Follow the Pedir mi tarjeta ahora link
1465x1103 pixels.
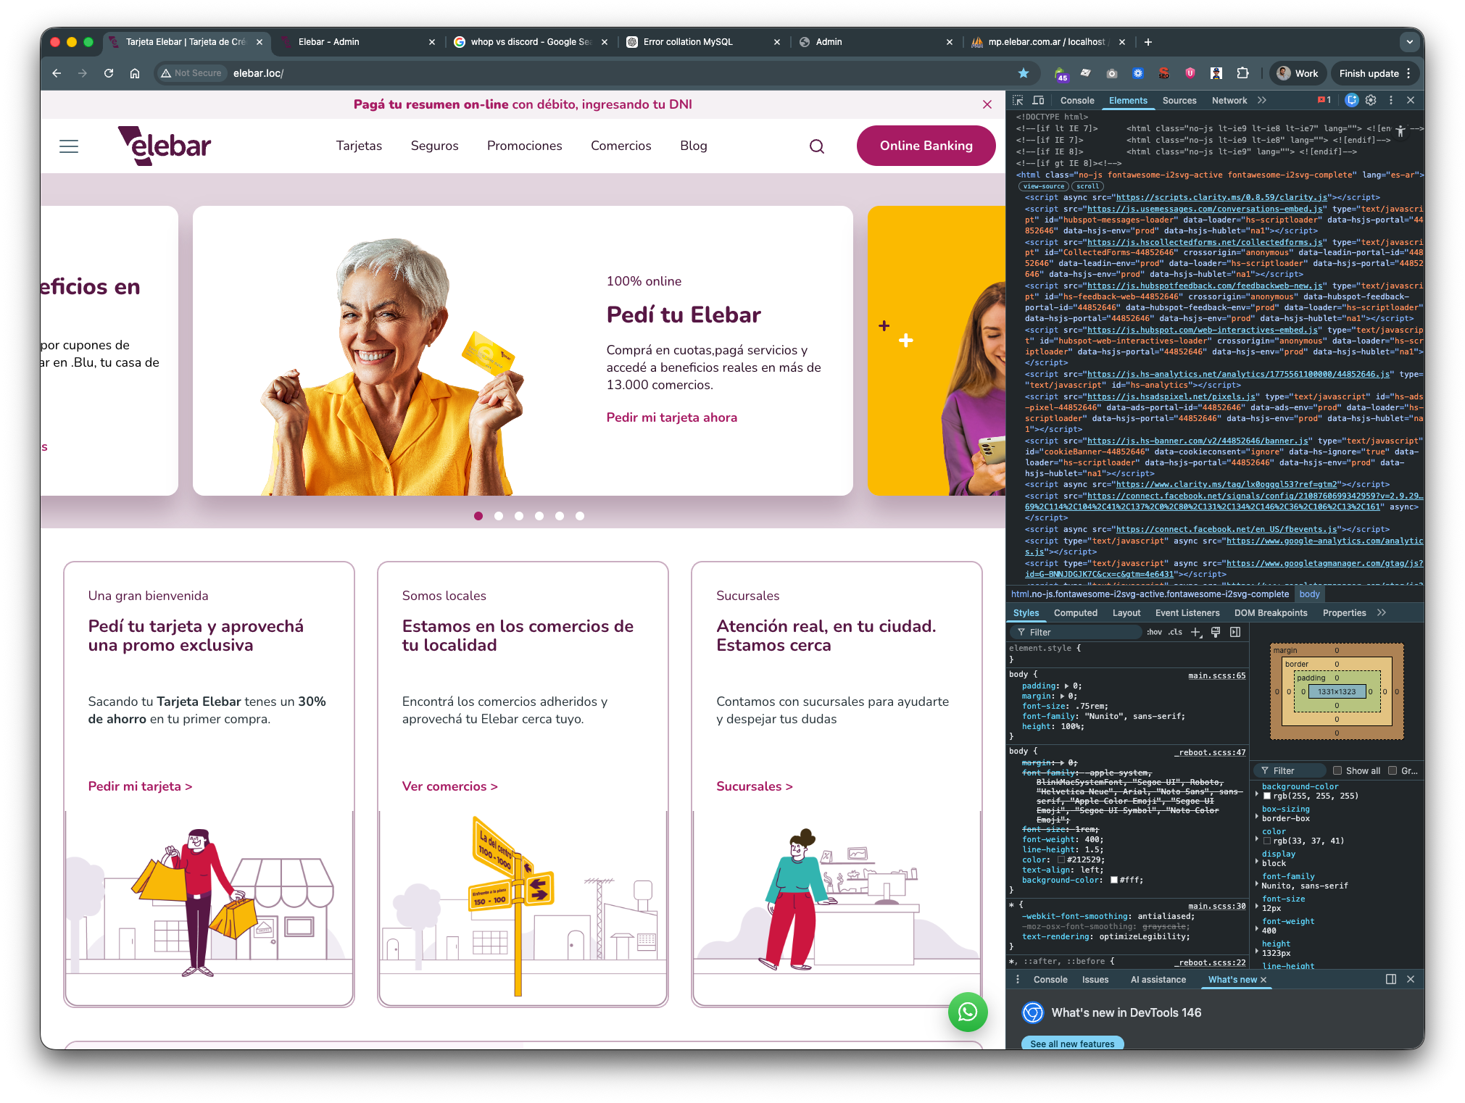pyautogui.click(x=671, y=417)
